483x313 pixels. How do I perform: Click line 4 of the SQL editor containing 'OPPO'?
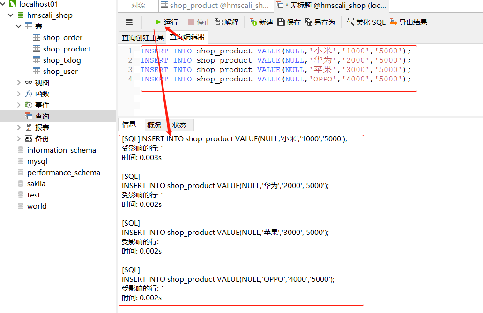[276, 79]
